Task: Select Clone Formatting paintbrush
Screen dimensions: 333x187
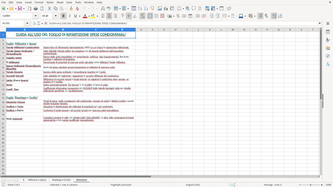Action: coord(71,9)
